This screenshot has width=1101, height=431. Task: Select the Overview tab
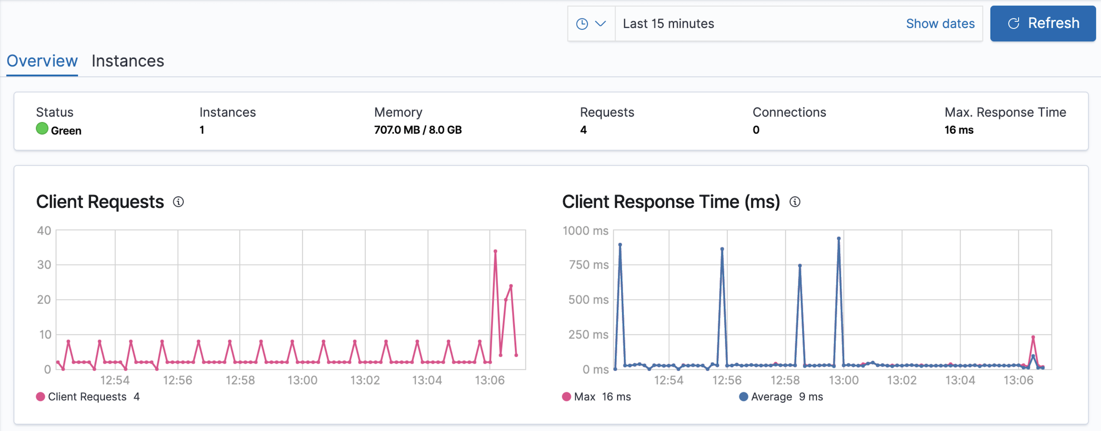[42, 61]
